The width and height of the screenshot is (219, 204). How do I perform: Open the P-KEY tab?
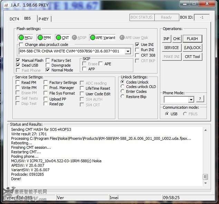coord(44,19)
